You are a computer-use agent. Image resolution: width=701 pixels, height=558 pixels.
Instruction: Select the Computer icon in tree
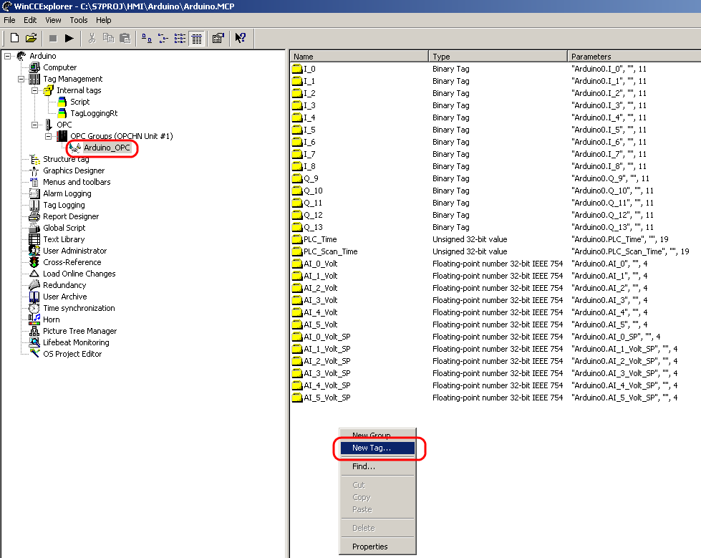click(x=34, y=67)
